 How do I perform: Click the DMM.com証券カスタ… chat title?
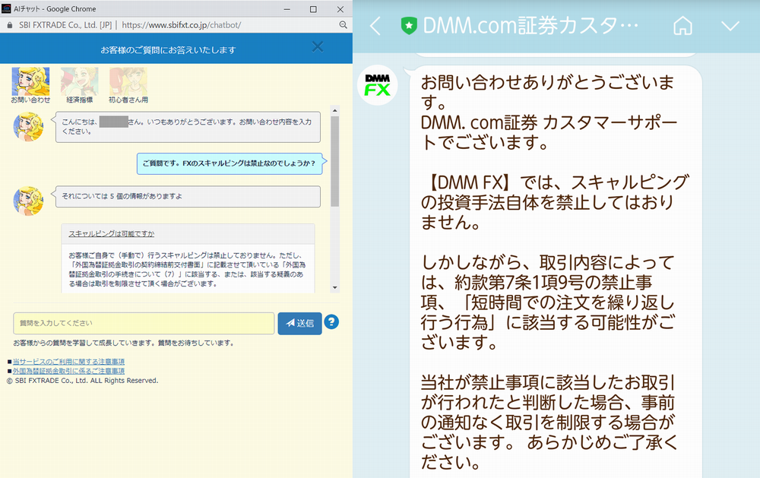point(530,26)
